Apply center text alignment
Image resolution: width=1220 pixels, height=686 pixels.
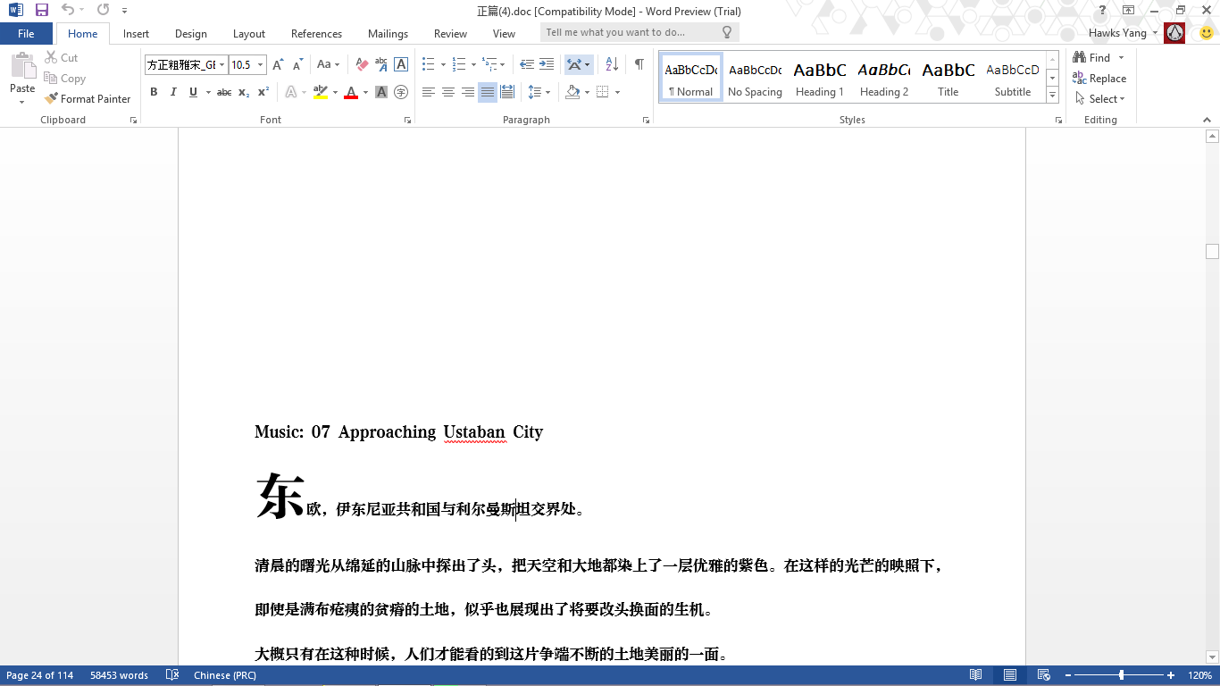coord(448,92)
